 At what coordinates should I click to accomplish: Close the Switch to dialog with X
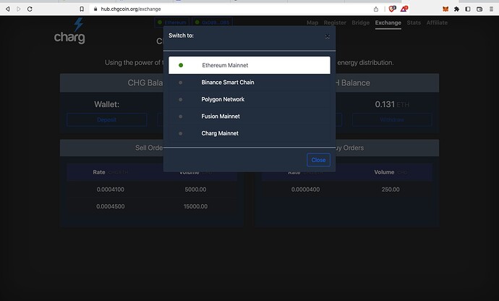click(x=327, y=36)
